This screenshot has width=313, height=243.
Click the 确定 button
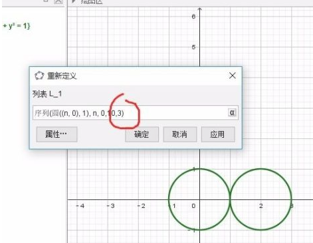[142, 134]
